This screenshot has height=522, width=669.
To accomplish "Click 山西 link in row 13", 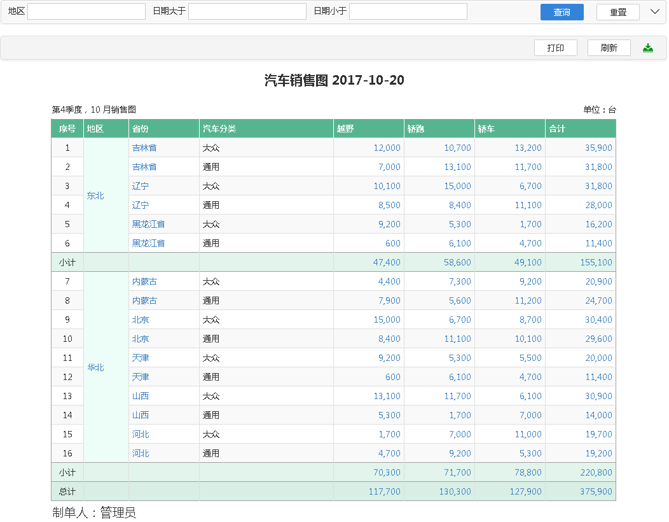I will click(141, 396).
